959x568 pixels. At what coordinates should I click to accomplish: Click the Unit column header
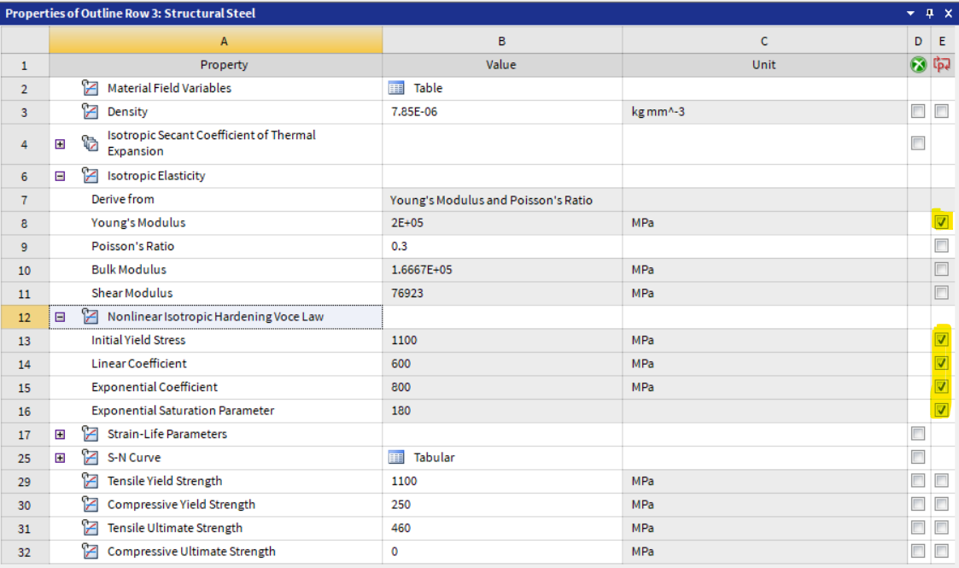coord(763,64)
